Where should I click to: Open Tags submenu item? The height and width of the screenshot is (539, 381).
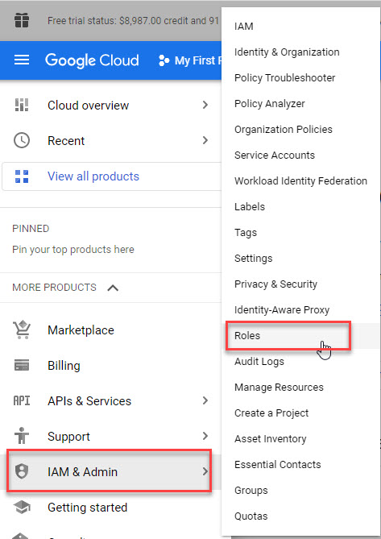[246, 233]
